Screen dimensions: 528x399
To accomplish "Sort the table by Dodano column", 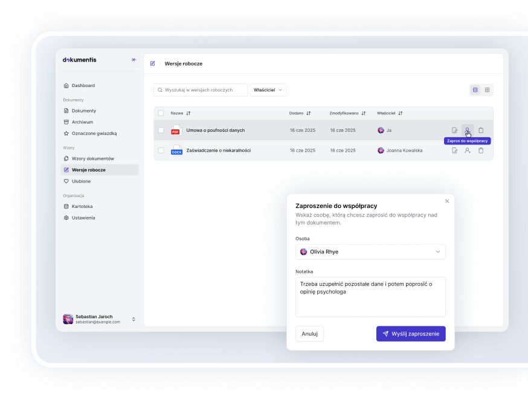I will coord(300,113).
